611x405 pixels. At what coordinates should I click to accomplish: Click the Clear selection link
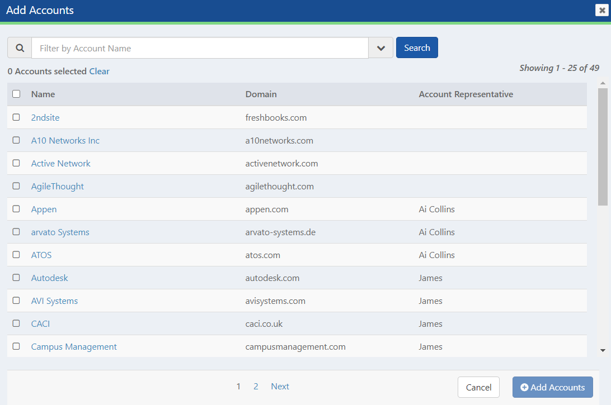(100, 71)
